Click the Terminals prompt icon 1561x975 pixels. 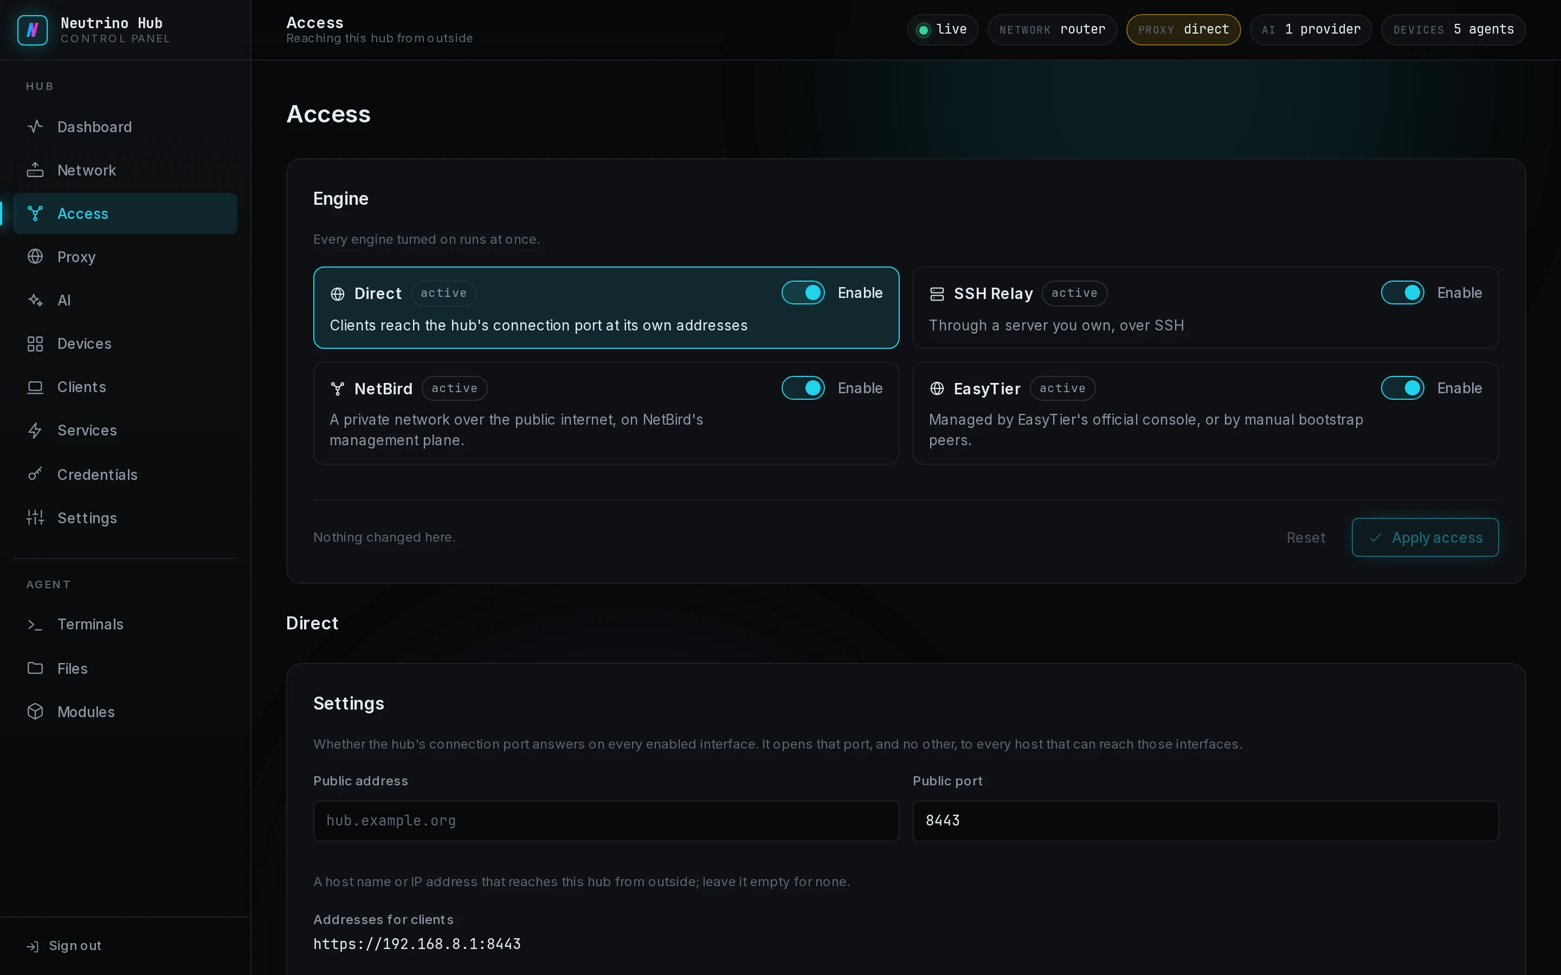pos(35,624)
